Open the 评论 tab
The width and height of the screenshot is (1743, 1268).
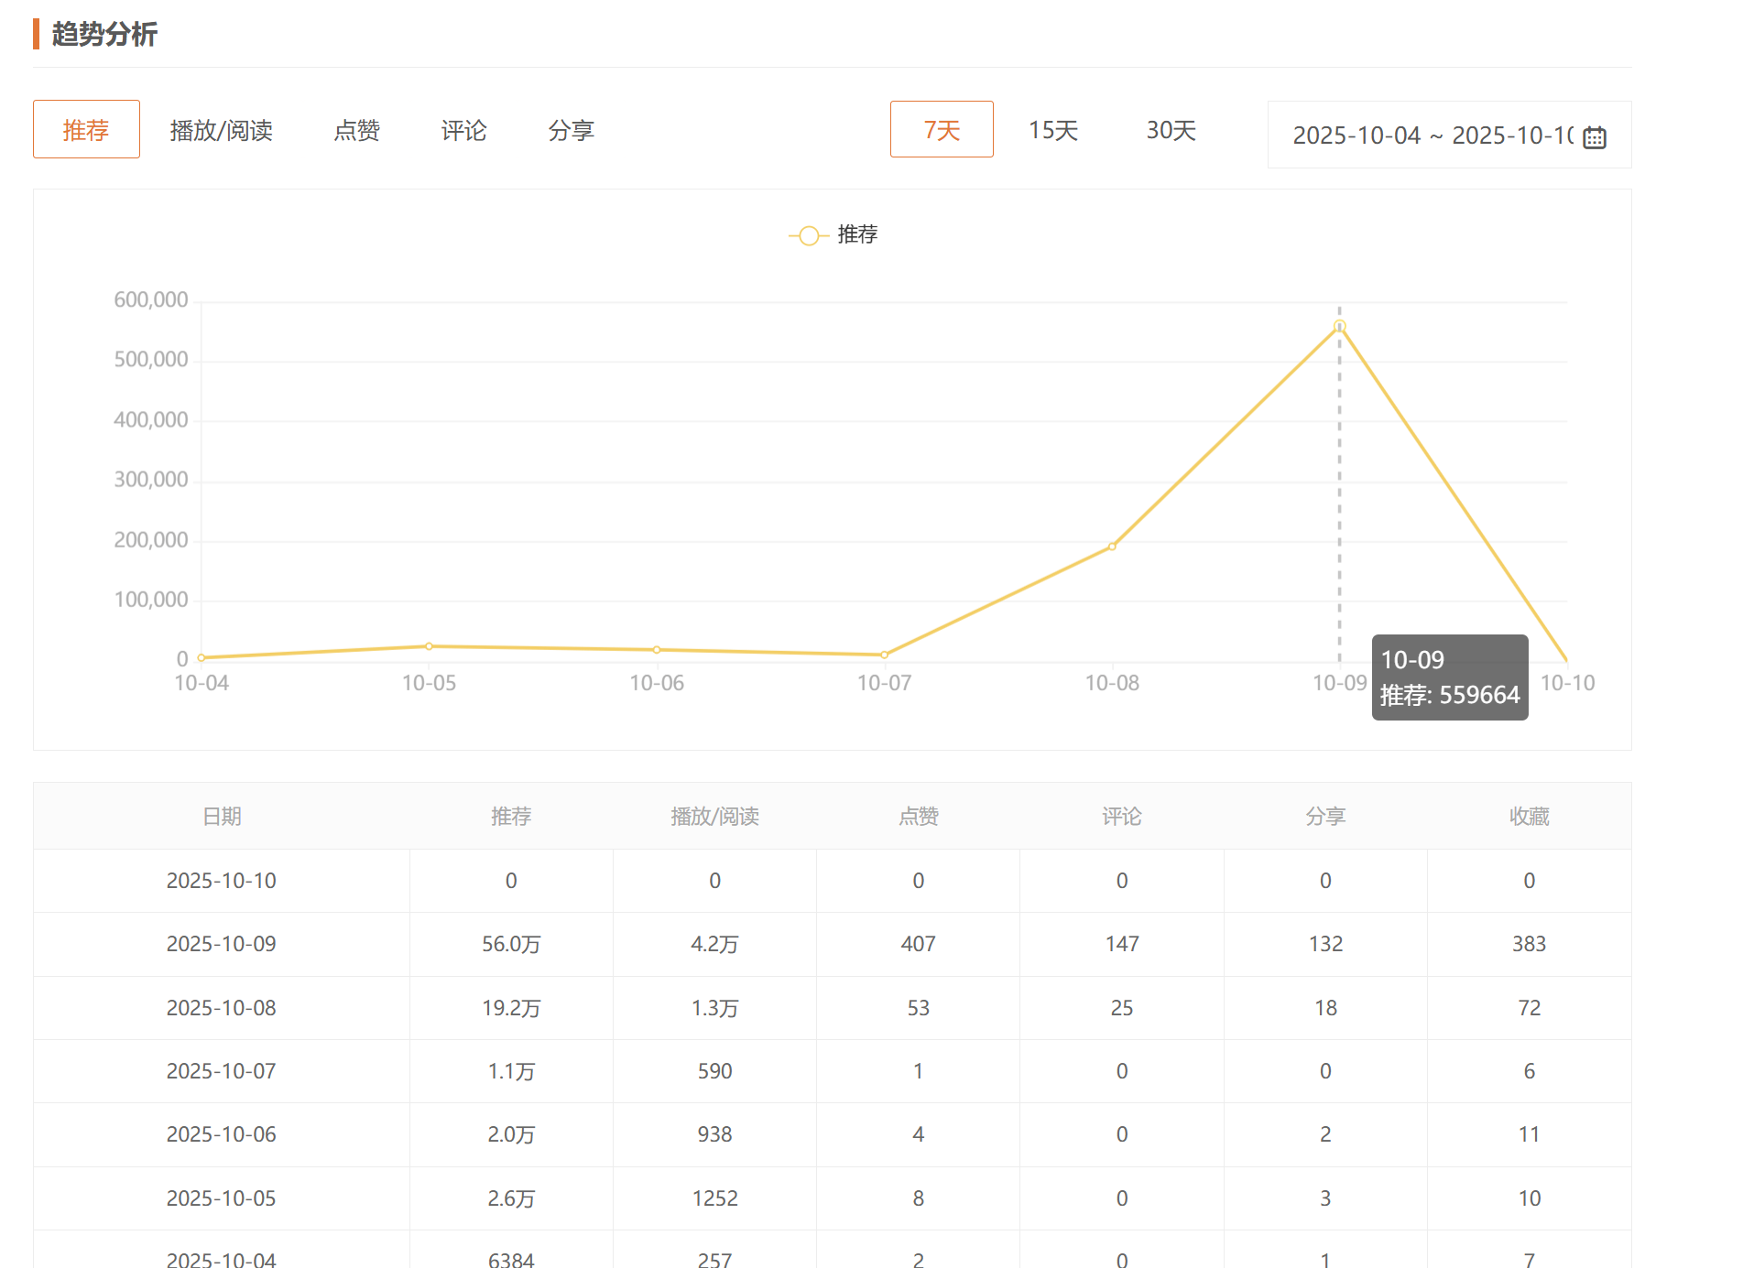pyautogui.click(x=464, y=131)
